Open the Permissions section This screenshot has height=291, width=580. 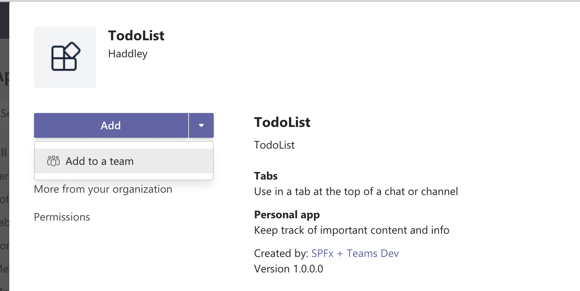tap(62, 217)
